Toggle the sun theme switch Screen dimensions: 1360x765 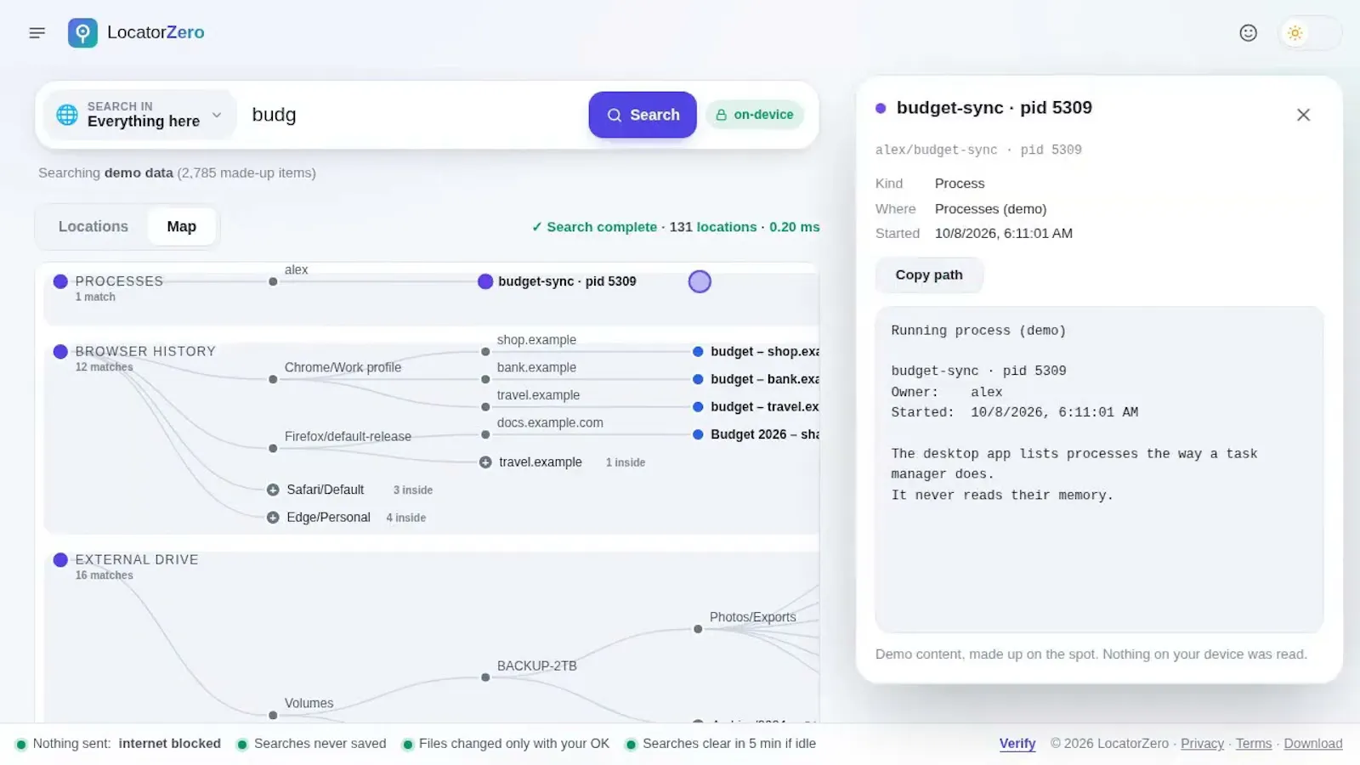pos(1310,33)
